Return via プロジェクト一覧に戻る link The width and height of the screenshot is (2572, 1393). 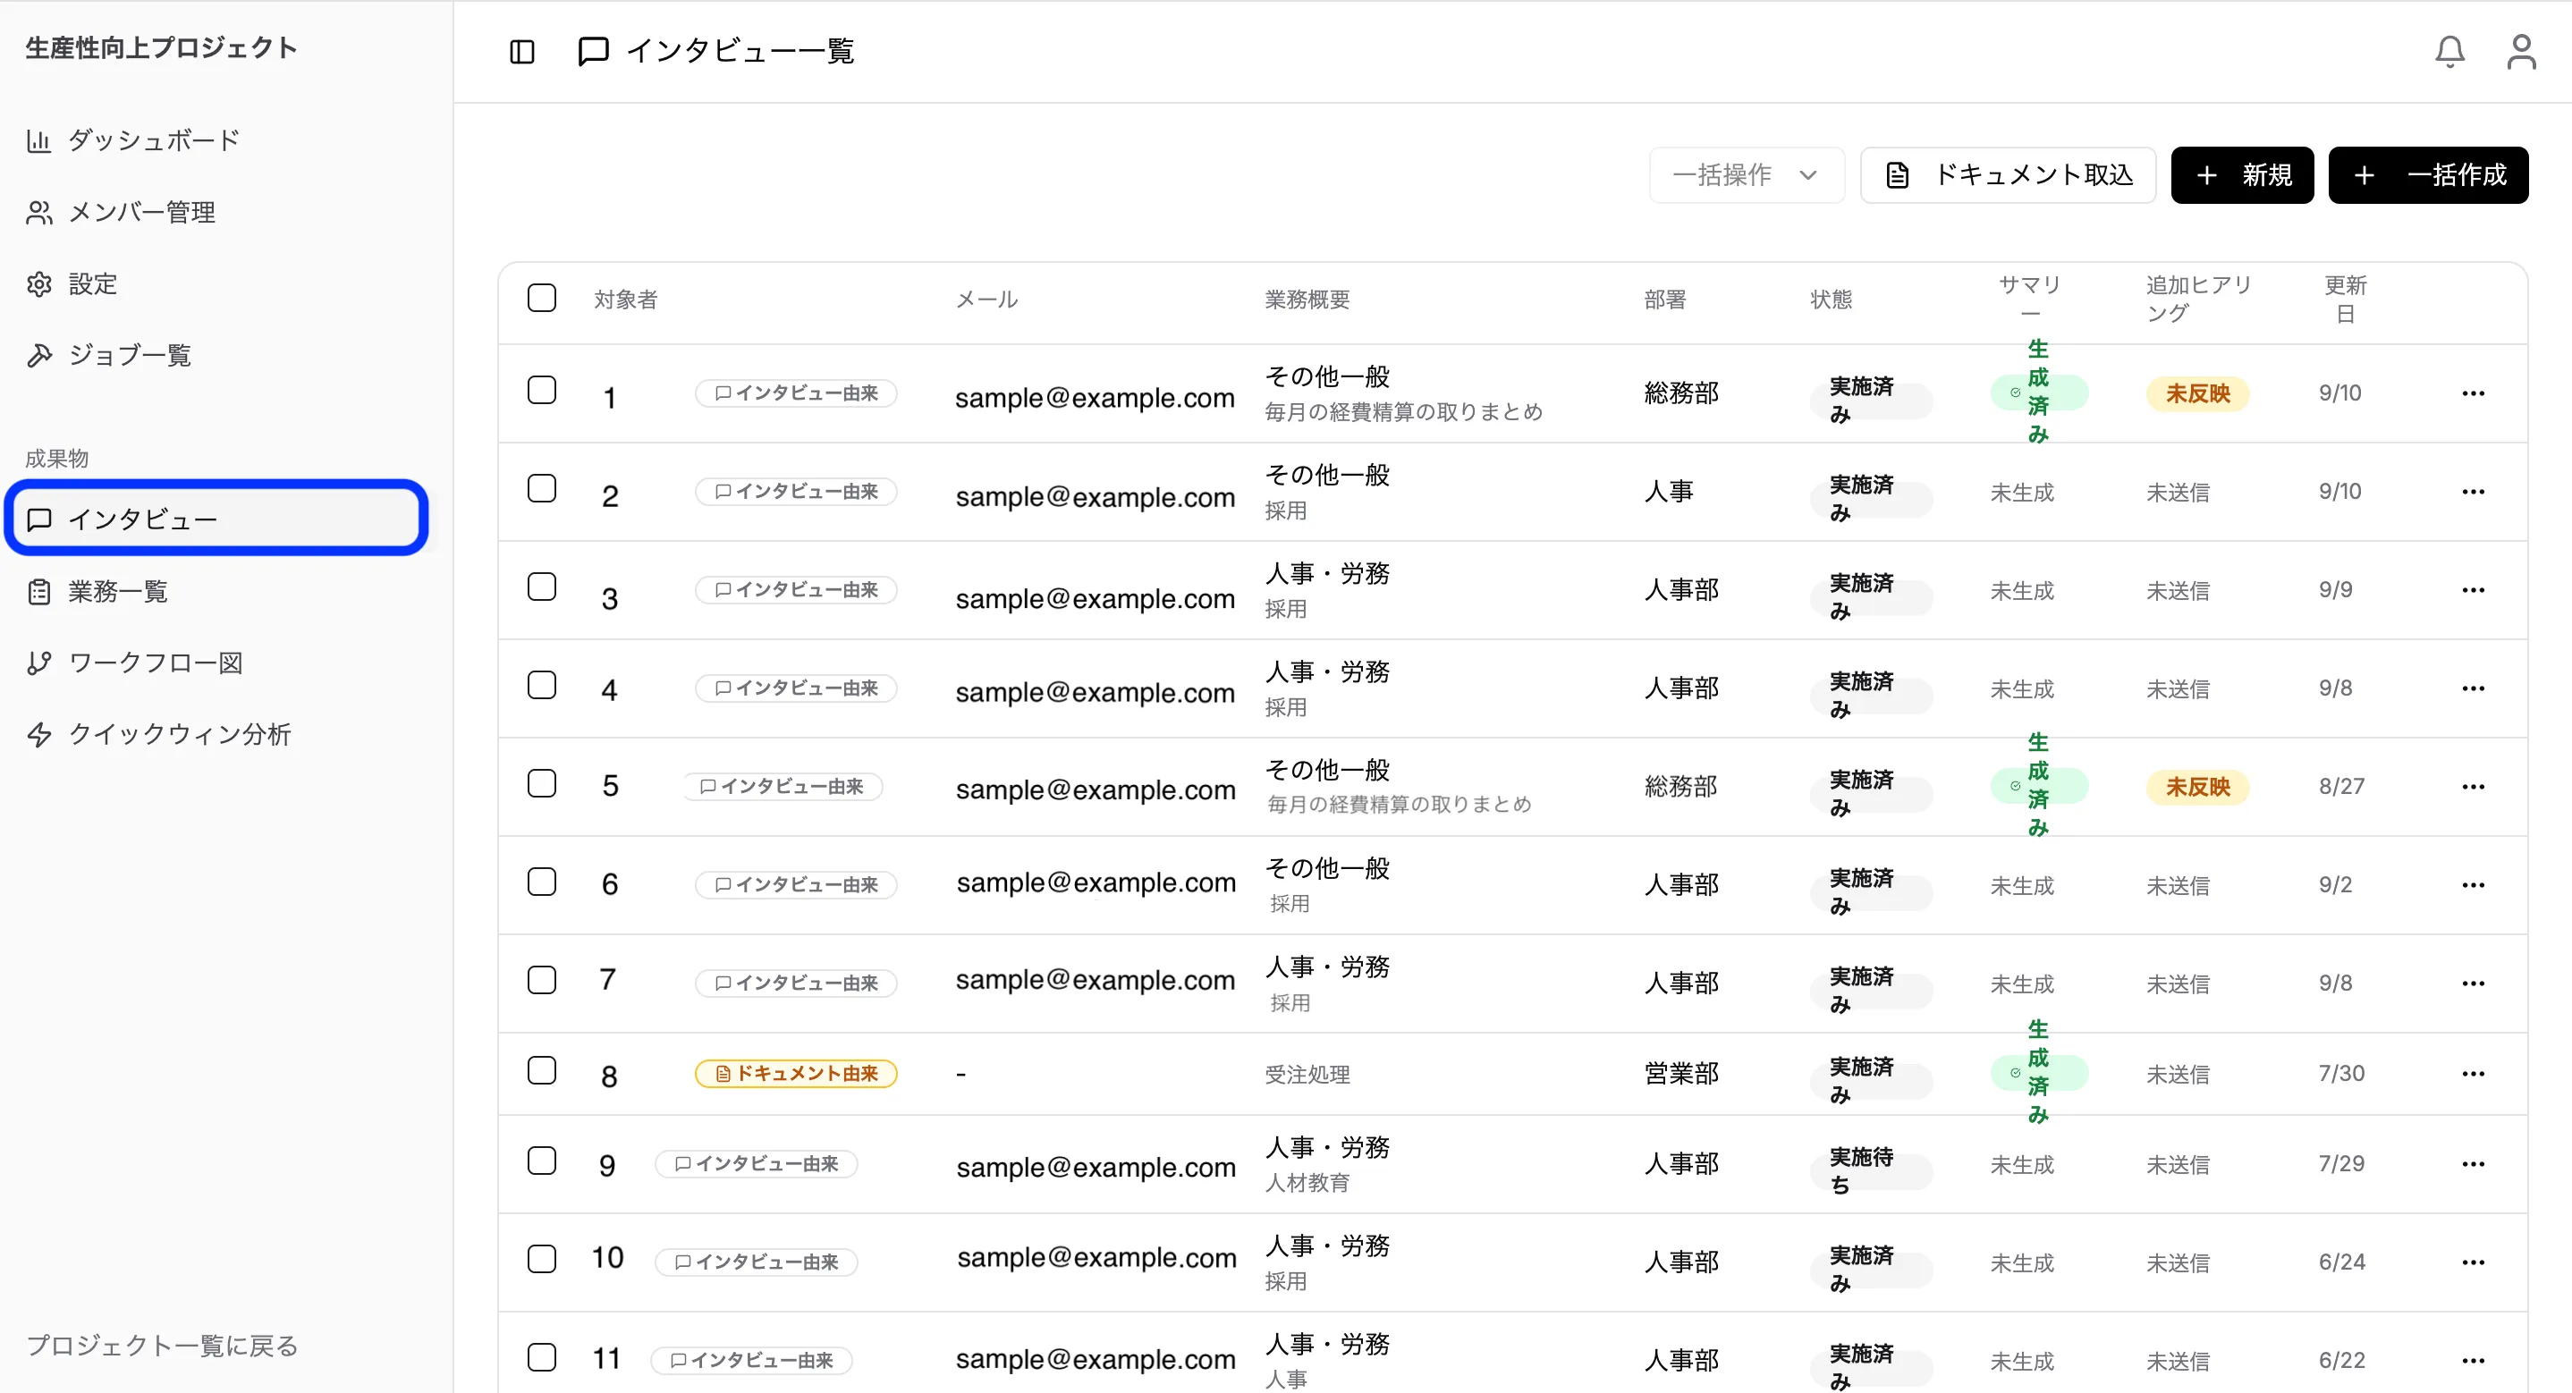coord(162,1345)
